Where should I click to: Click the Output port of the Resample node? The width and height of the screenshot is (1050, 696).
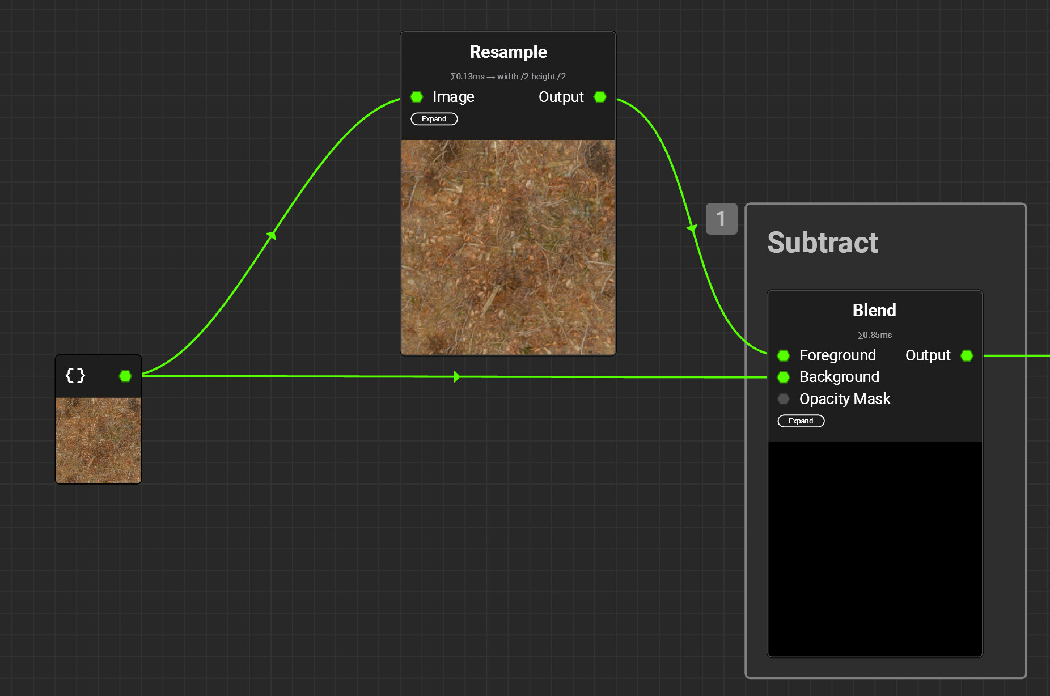point(600,97)
